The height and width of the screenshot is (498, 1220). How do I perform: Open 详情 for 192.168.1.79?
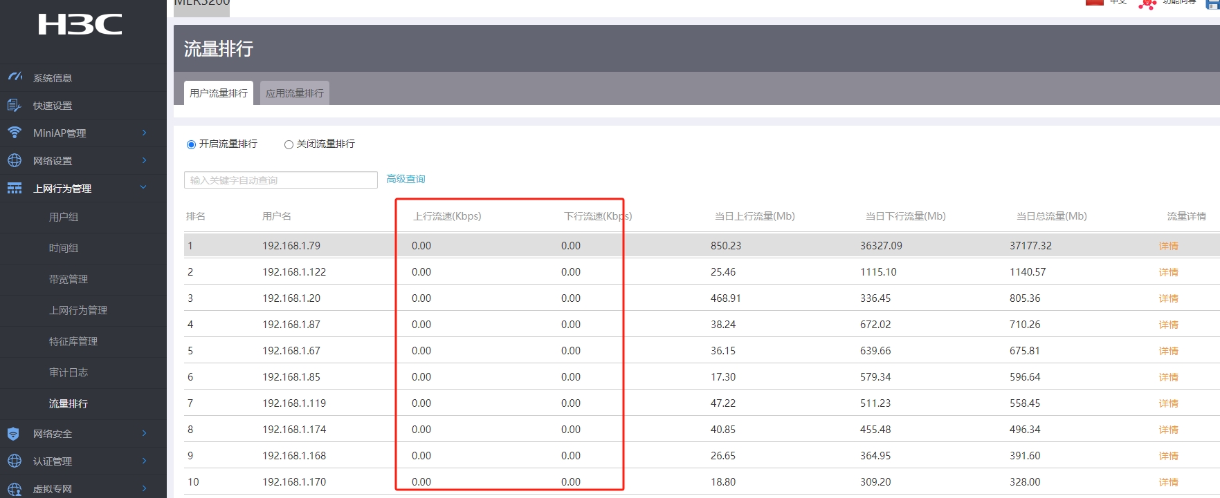coord(1169,246)
